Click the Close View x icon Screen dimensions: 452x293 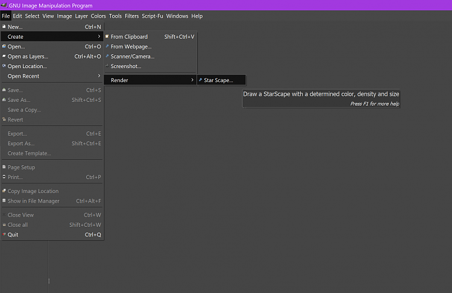(x=4, y=215)
